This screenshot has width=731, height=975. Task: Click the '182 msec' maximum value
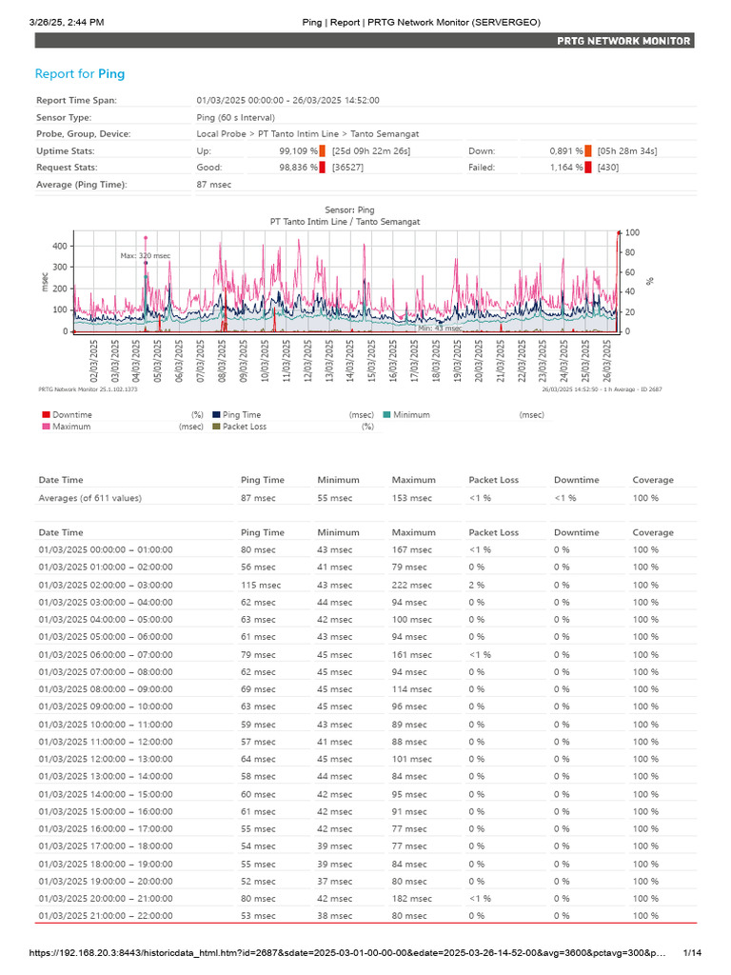point(411,899)
